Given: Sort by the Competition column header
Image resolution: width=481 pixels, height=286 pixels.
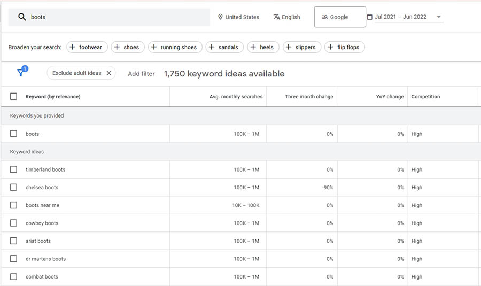Looking at the screenshot, I should [425, 97].
